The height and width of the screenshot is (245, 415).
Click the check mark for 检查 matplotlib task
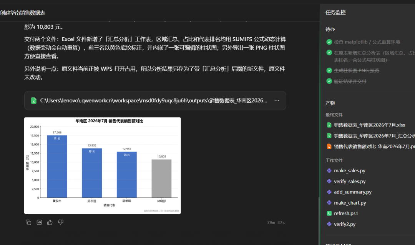[329, 42]
